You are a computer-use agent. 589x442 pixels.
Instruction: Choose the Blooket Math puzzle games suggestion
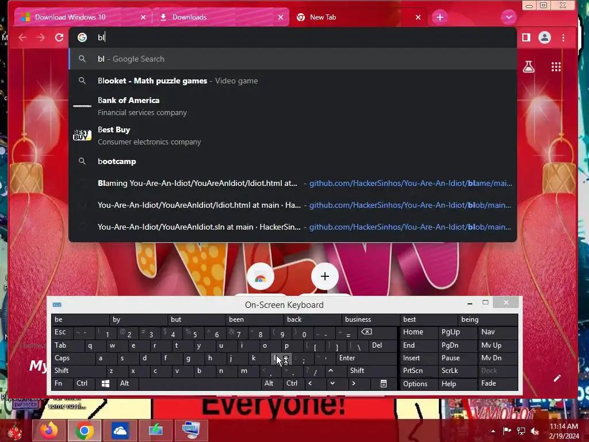point(293,81)
